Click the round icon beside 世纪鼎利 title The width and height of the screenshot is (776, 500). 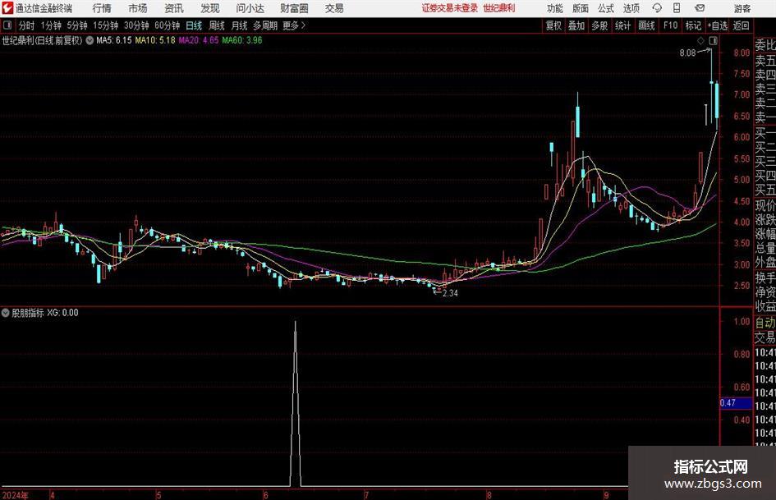click(90, 40)
